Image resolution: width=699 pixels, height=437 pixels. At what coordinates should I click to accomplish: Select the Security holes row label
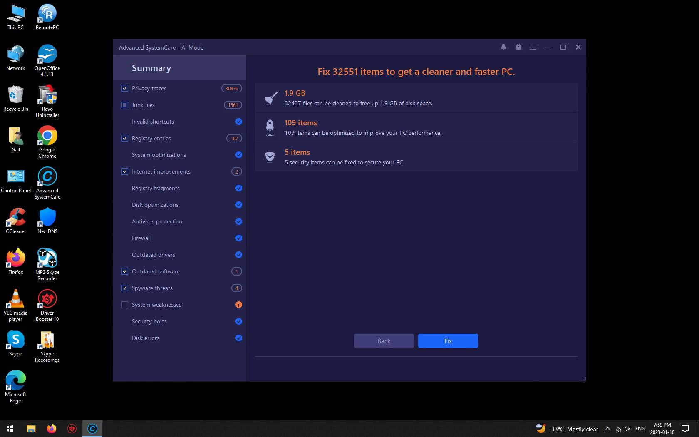tap(149, 321)
